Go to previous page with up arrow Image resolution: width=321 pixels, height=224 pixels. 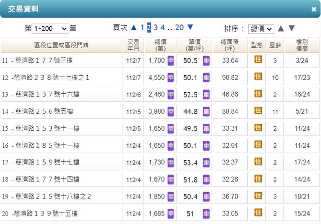pyautogui.click(x=134, y=28)
